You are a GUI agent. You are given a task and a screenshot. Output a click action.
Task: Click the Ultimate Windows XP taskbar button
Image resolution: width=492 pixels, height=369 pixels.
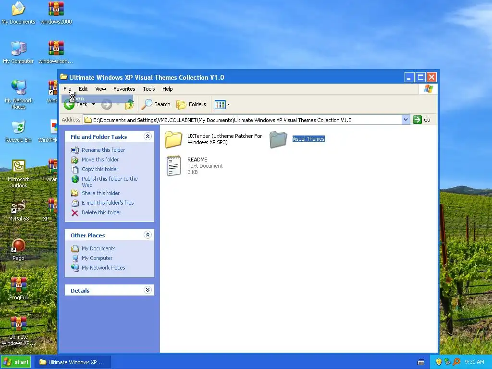73,362
